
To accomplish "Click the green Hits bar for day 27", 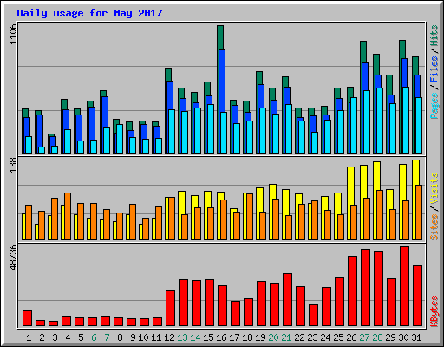I will point(363,52).
